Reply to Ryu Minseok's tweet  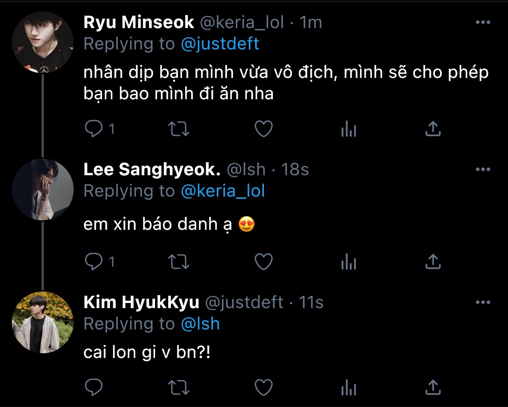click(94, 129)
